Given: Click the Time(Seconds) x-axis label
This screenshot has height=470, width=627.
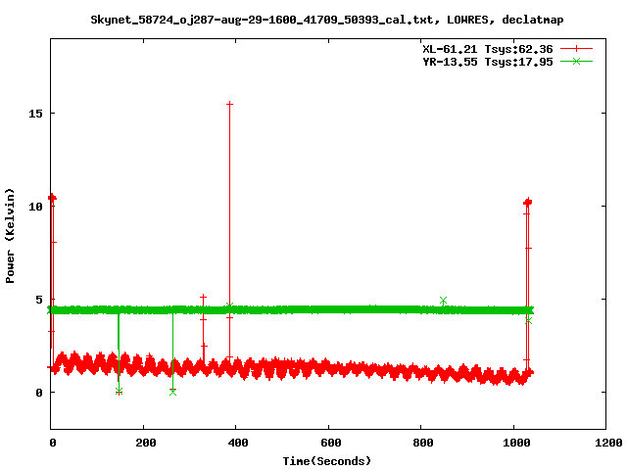Looking at the screenshot, I should [x=326, y=461].
